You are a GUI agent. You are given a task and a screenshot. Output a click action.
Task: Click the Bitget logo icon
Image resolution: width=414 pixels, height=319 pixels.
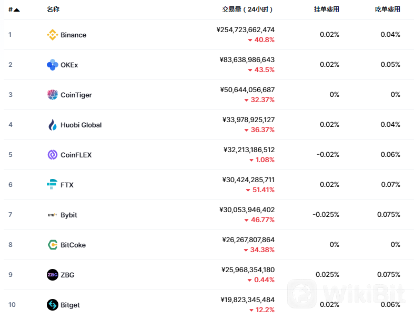(x=52, y=305)
